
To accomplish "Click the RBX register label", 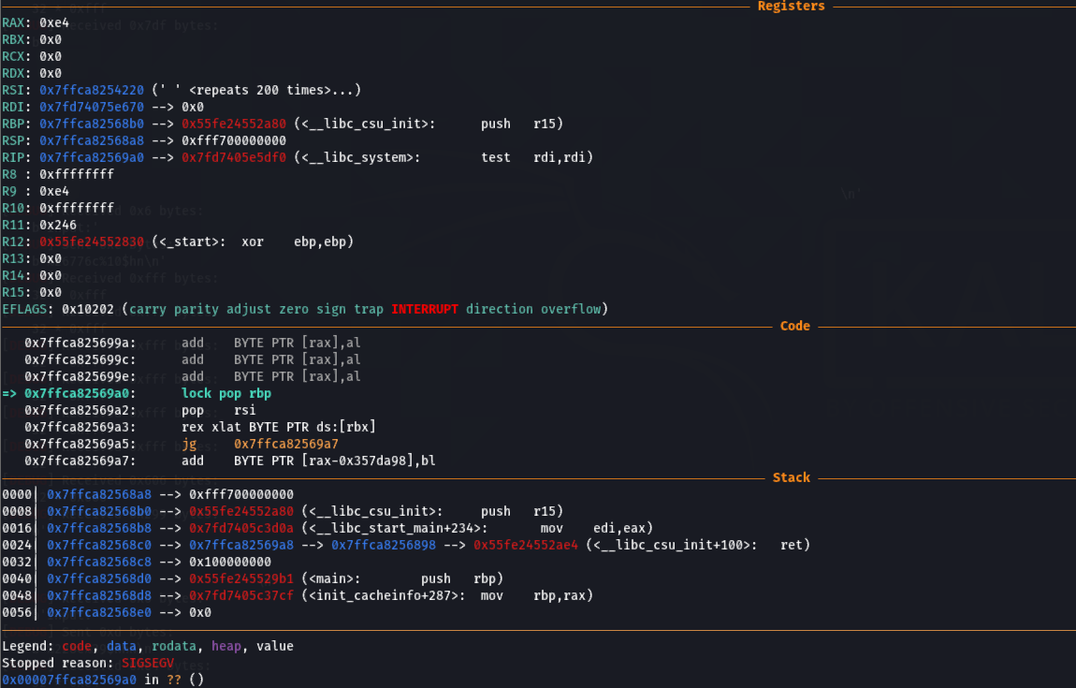I will [13, 40].
